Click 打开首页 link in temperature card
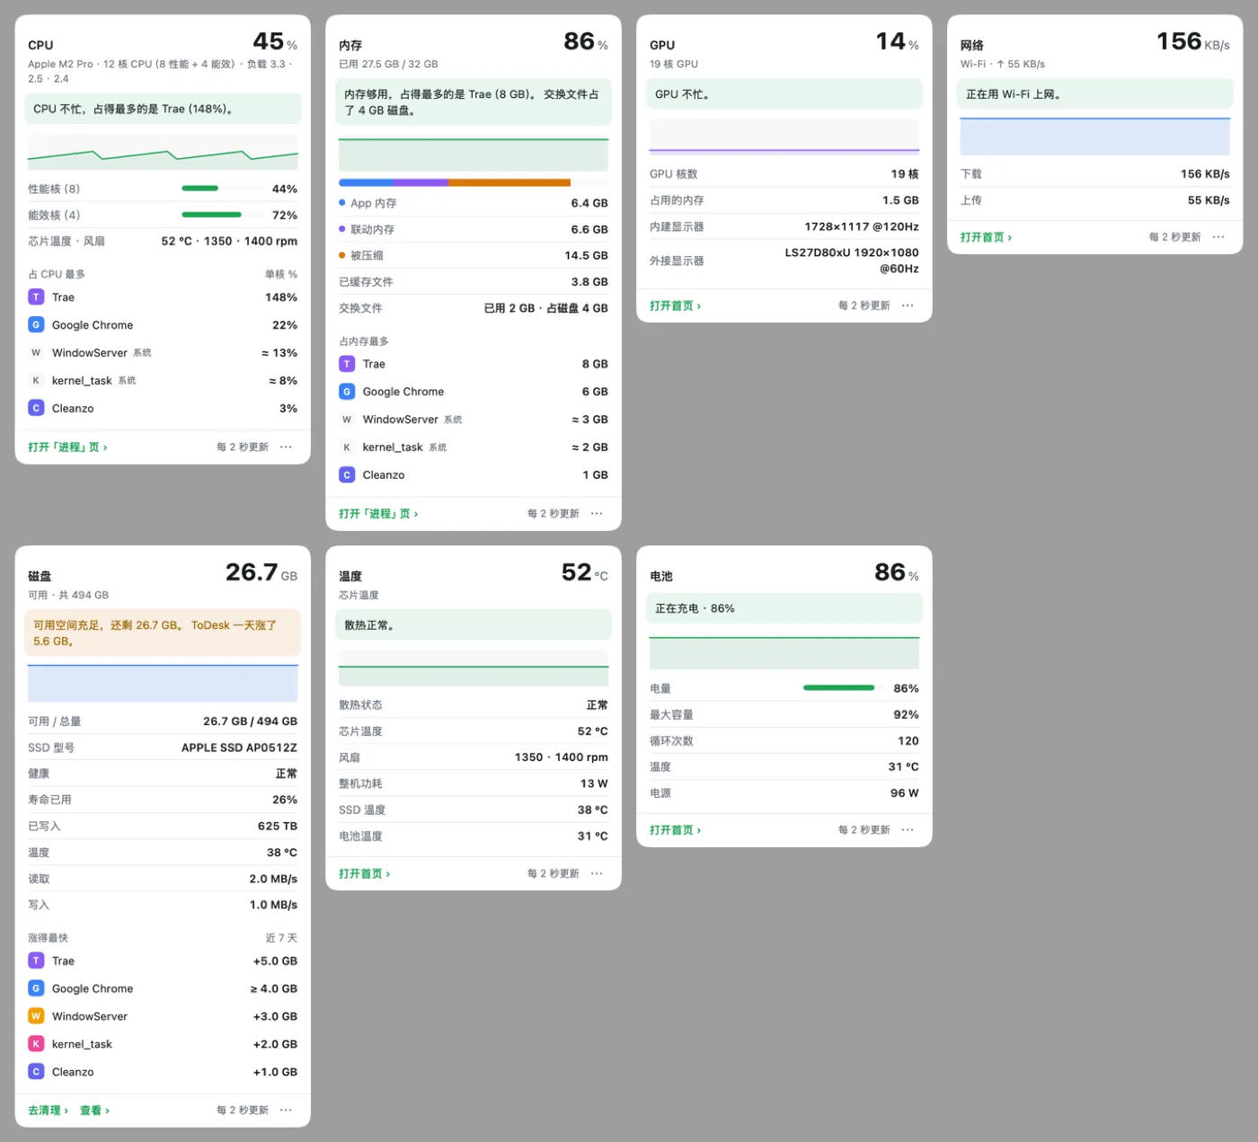1258x1142 pixels. (x=364, y=874)
